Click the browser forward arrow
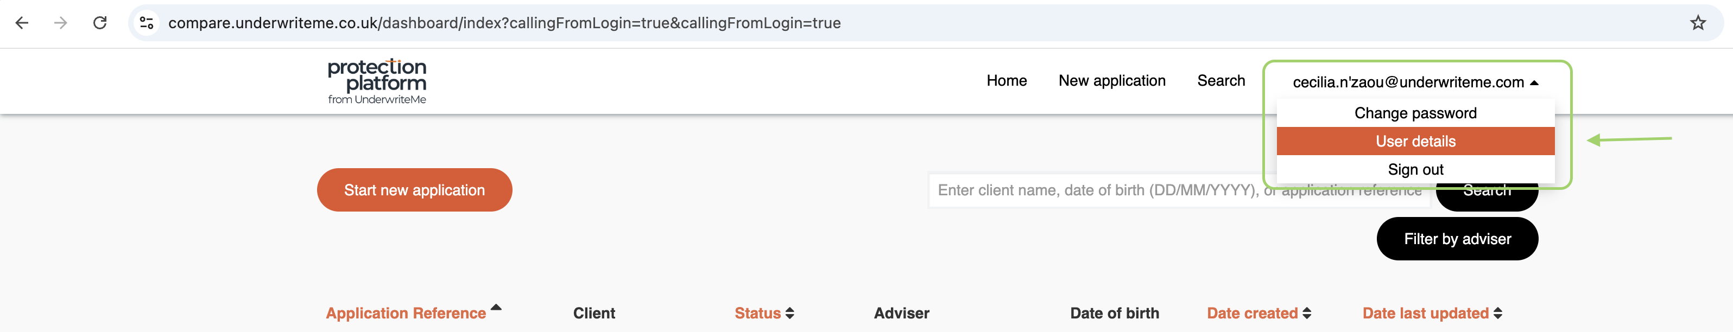This screenshot has width=1733, height=332. tap(61, 23)
